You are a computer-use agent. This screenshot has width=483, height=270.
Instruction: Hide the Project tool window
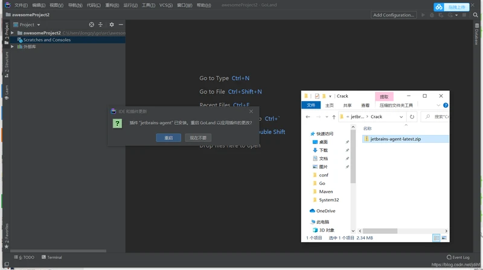click(x=121, y=25)
